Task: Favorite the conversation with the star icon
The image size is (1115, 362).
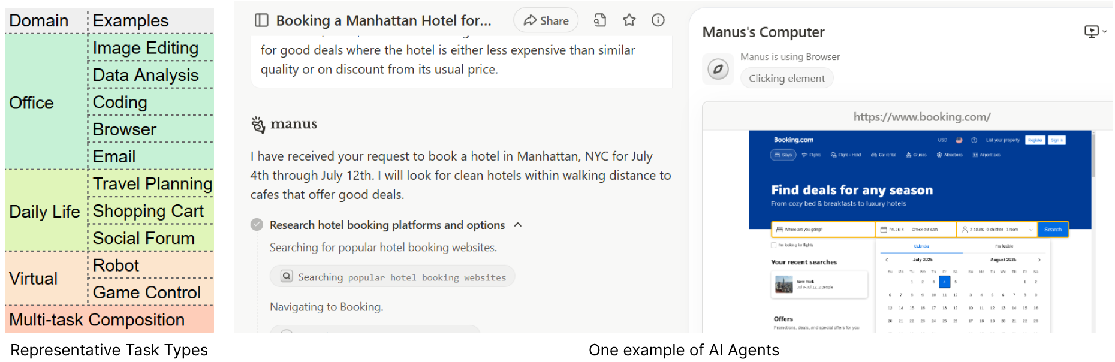Action: (629, 20)
